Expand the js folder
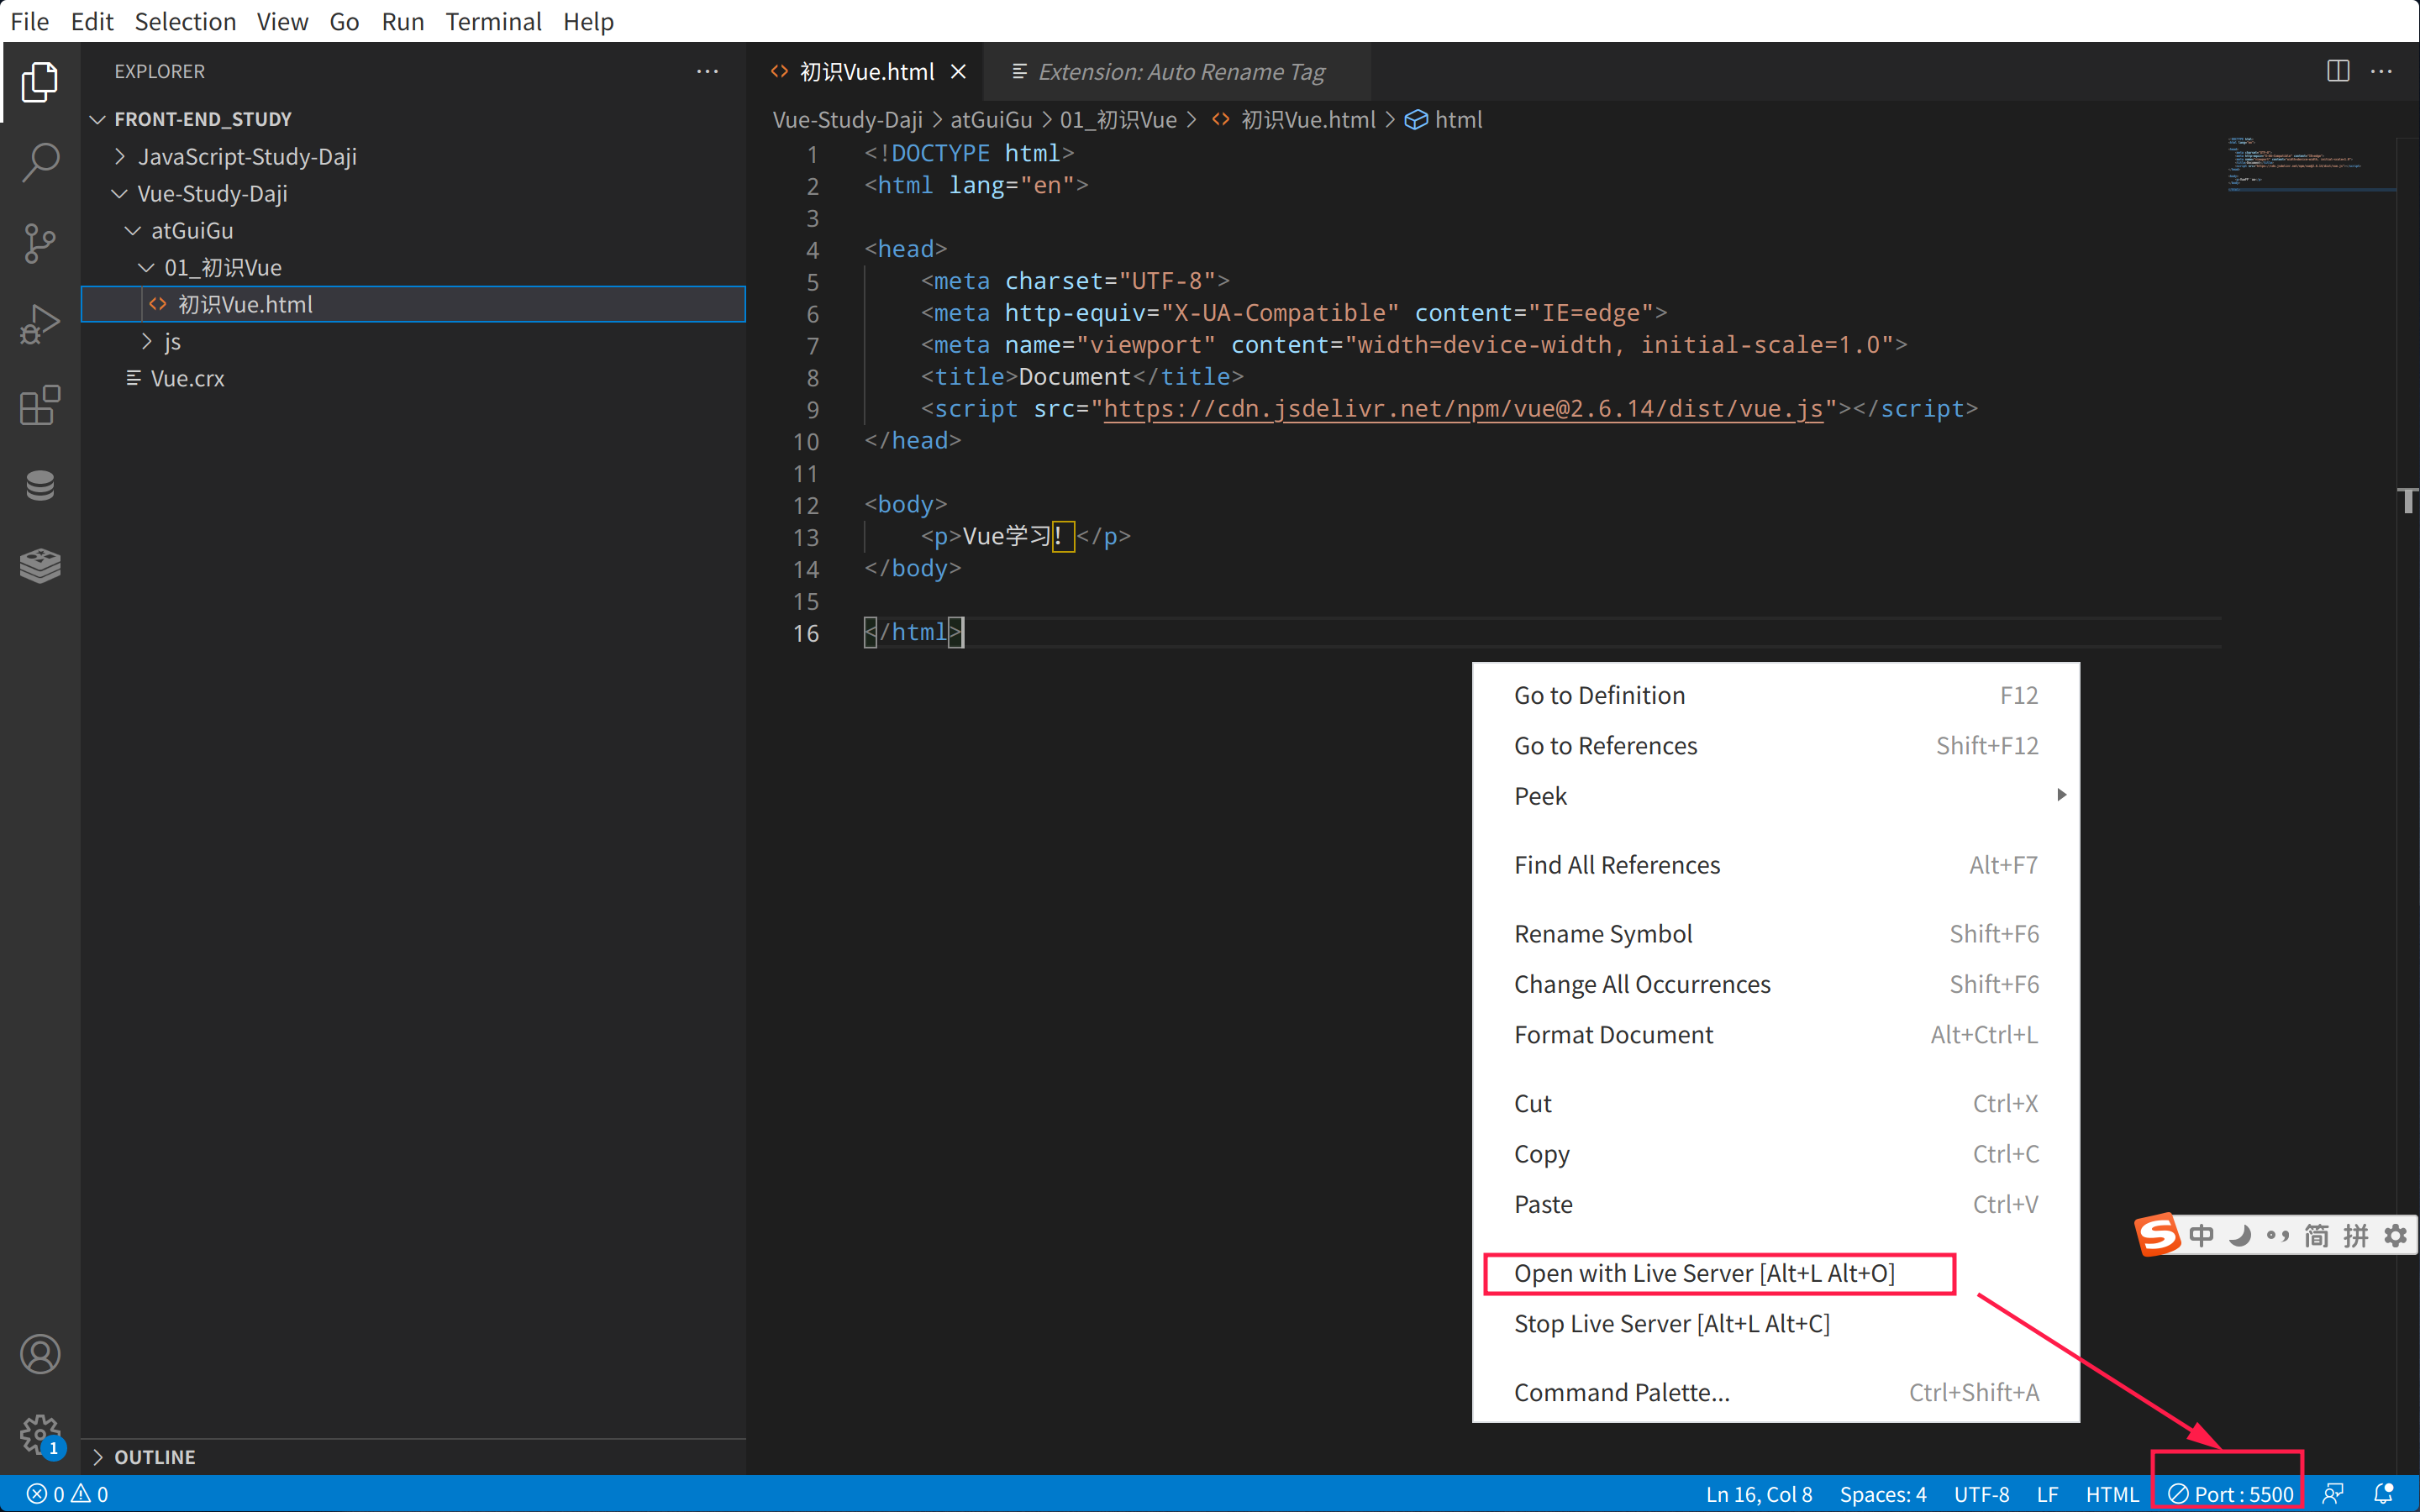This screenshot has height=1512, width=2420. point(413,341)
